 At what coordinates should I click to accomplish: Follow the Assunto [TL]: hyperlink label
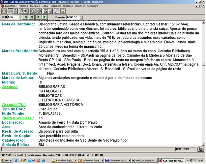(14, 105)
